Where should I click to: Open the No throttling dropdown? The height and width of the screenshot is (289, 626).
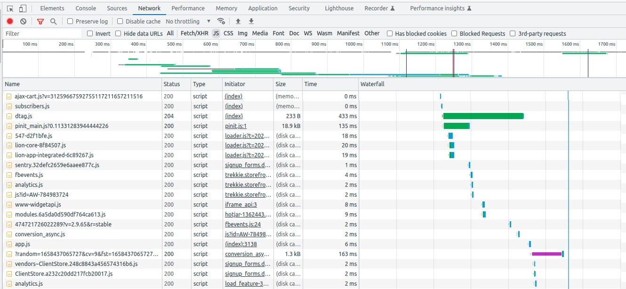[x=188, y=21]
